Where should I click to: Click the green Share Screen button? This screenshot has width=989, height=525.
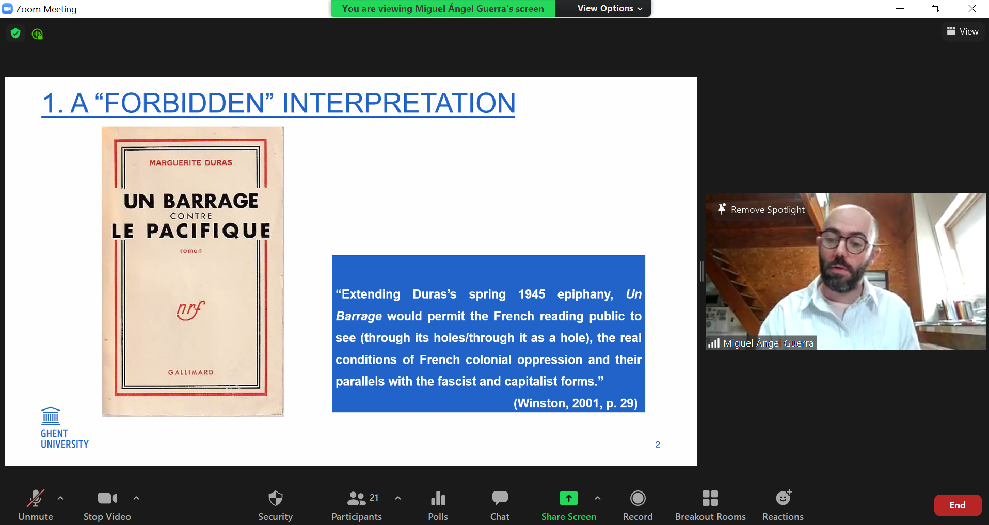569,505
